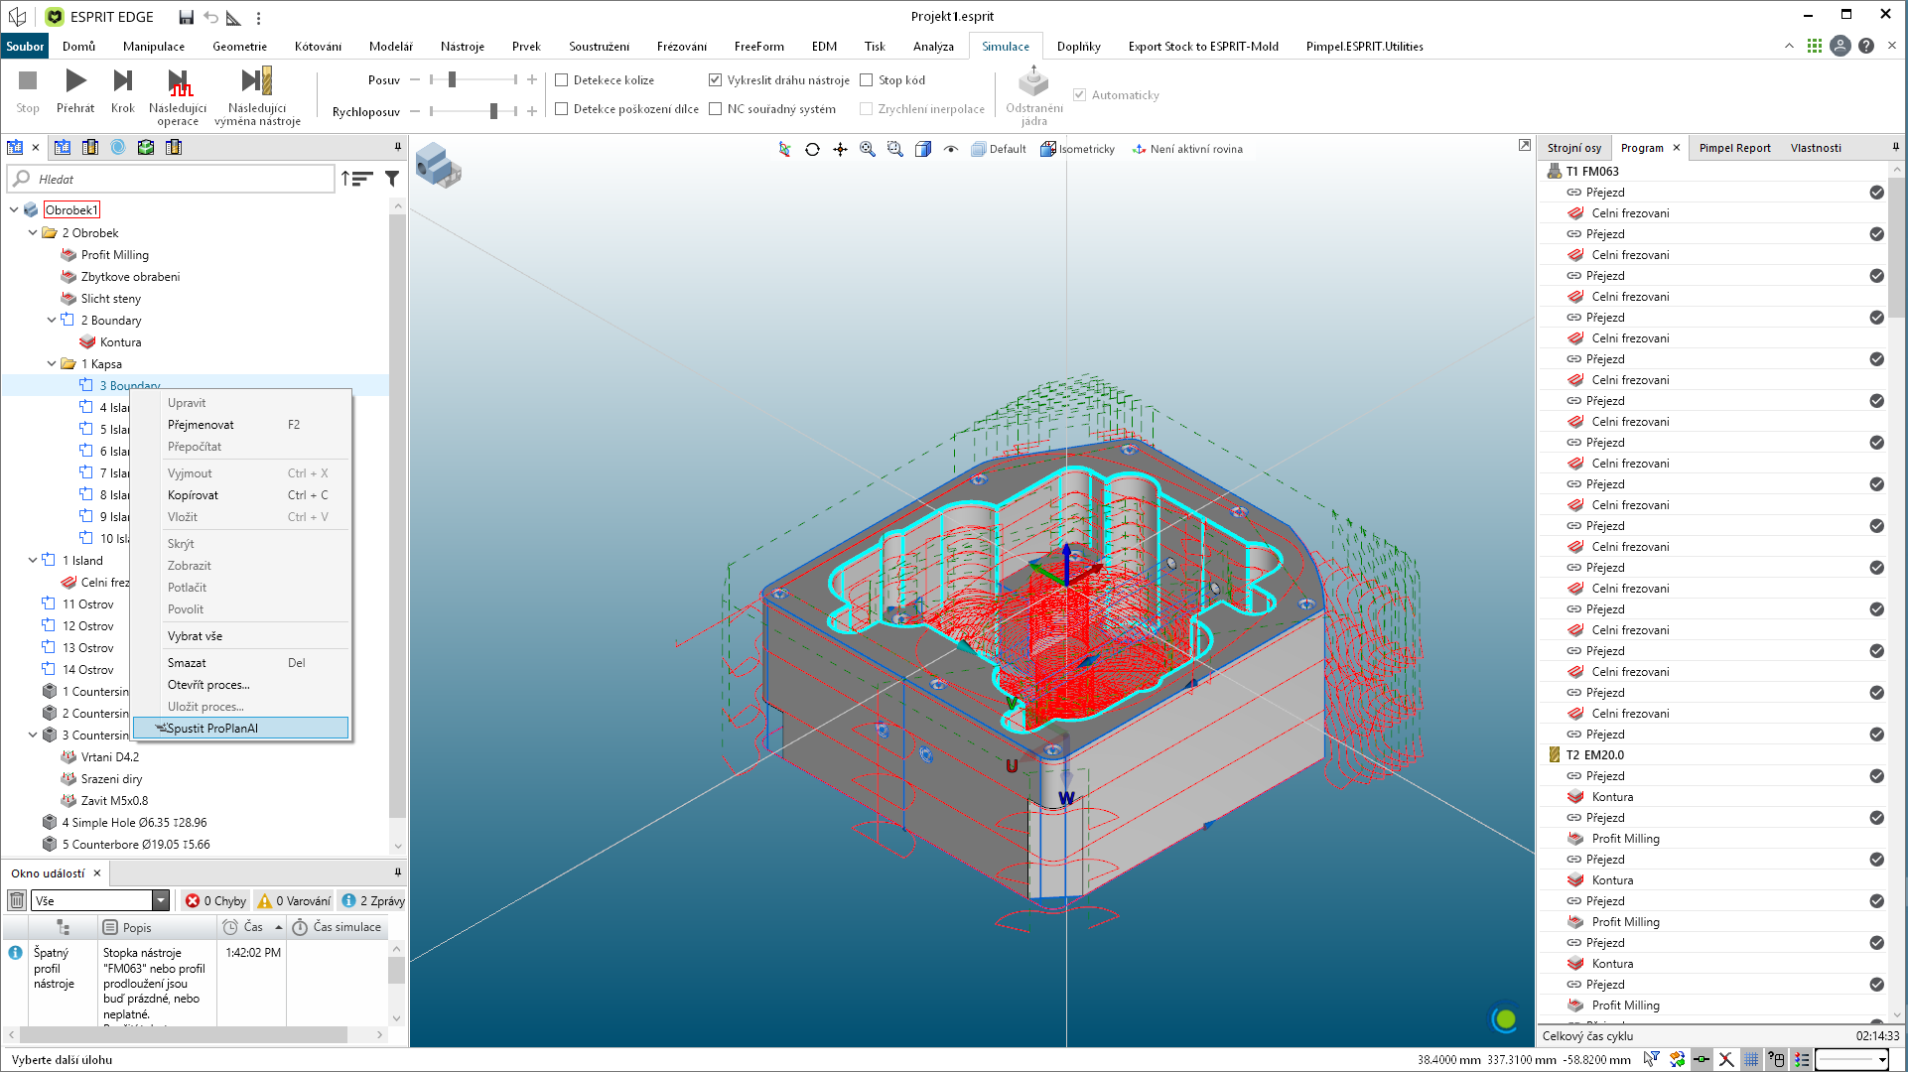Click the Hledat search field
Screen dimensions: 1908x1072
pyautogui.click(x=171, y=179)
